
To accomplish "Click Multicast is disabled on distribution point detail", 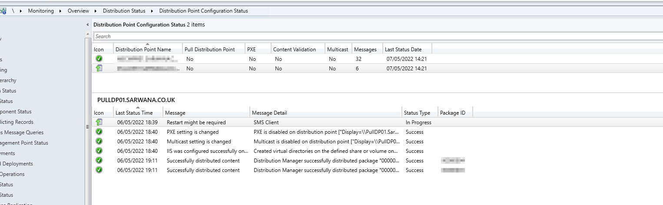I will [x=326, y=142].
